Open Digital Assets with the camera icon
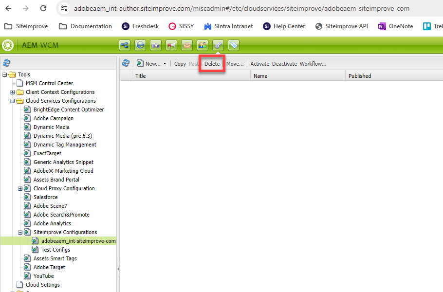Viewport: 443px width, 292px height. [x=155, y=45]
